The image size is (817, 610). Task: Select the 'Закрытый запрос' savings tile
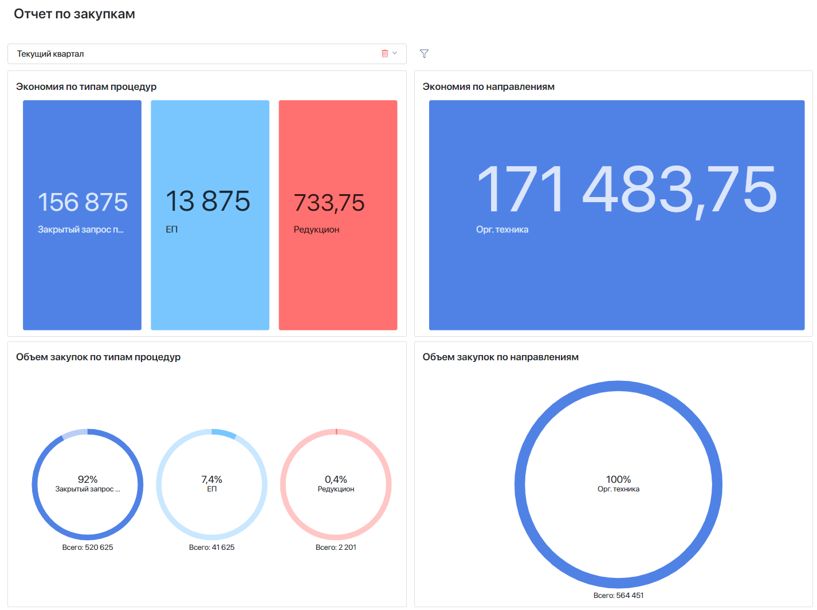coord(82,215)
